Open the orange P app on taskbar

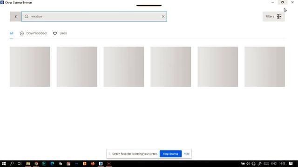tap(85, 164)
